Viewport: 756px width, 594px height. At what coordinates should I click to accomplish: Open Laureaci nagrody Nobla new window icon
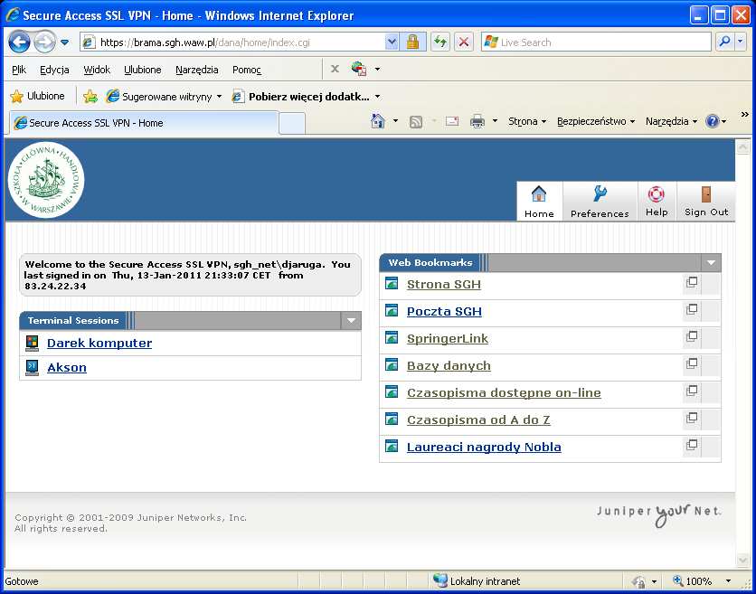pos(692,445)
